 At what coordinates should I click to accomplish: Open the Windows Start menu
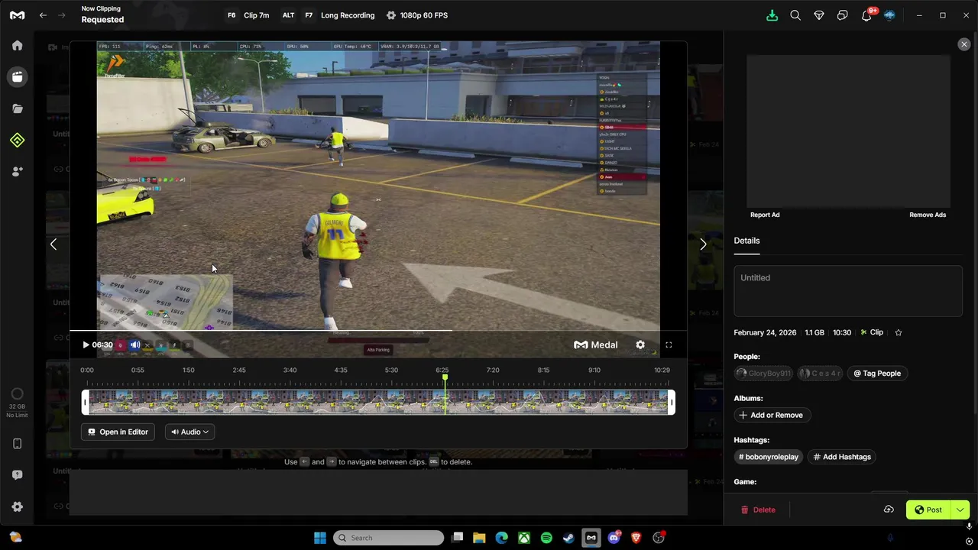[x=320, y=538]
